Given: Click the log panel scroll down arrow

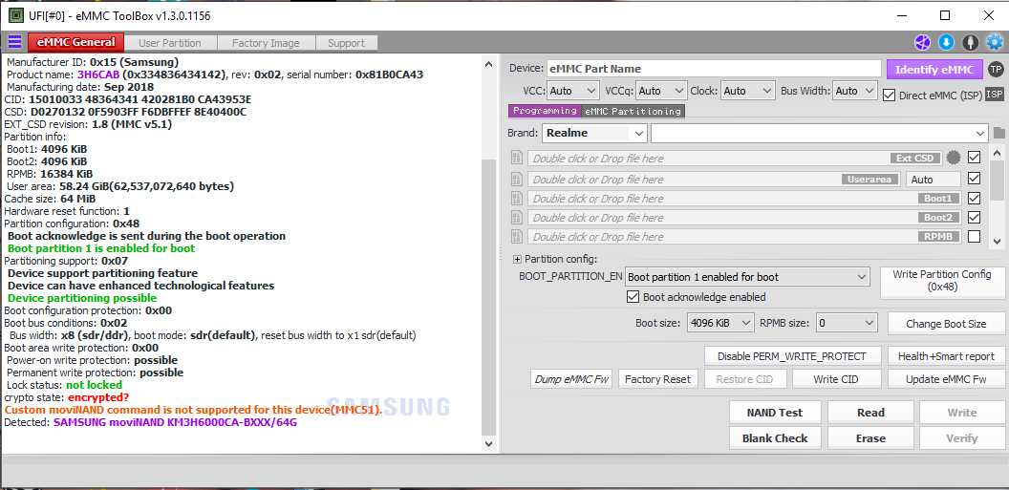Looking at the screenshot, I should 488,444.
